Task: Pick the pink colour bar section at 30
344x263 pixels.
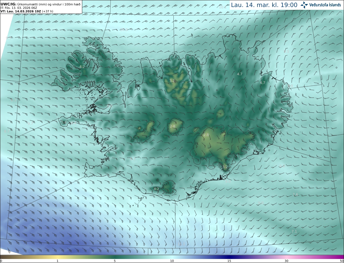Action: coord(286,257)
